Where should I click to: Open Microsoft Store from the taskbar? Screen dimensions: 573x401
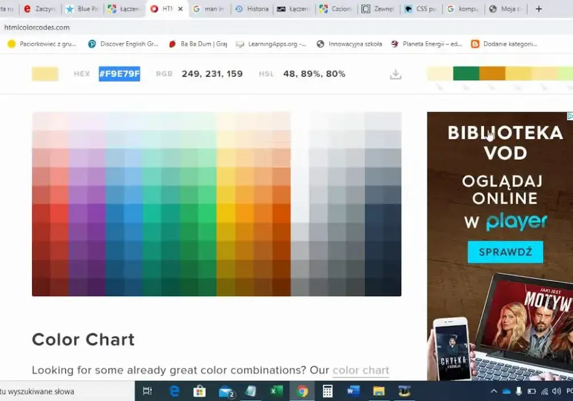pyautogui.click(x=199, y=391)
